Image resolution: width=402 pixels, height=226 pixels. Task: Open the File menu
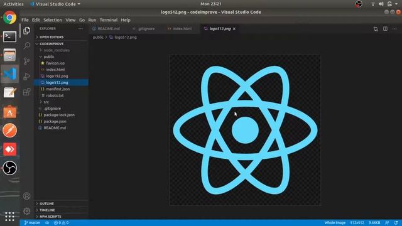coord(25,20)
